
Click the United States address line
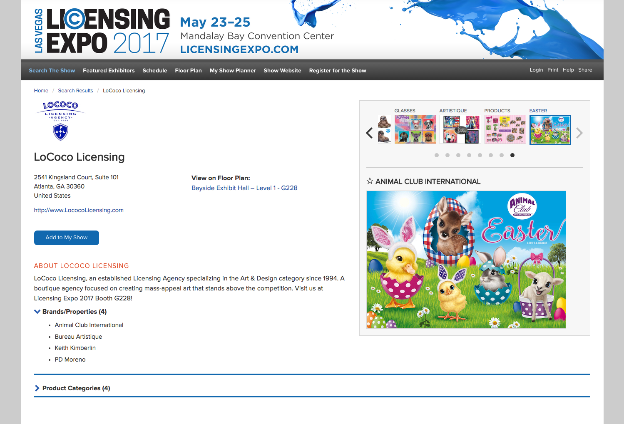(52, 196)
